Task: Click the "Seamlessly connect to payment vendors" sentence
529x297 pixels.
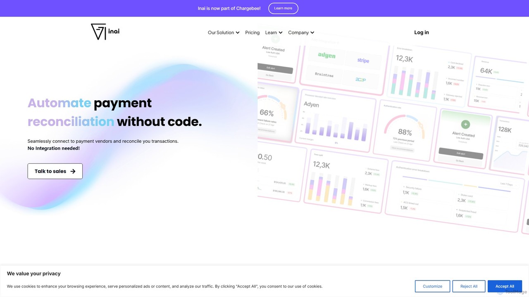Action: (x=103, y=141)
